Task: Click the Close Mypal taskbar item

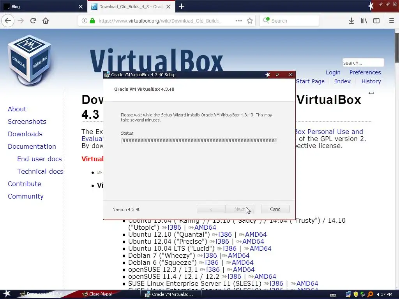Action: [x=99, y=294]
